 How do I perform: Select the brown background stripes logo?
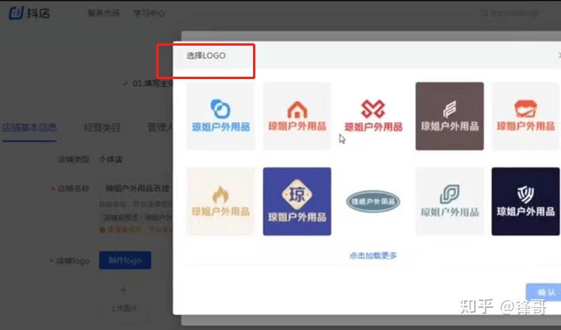[450, 116]
